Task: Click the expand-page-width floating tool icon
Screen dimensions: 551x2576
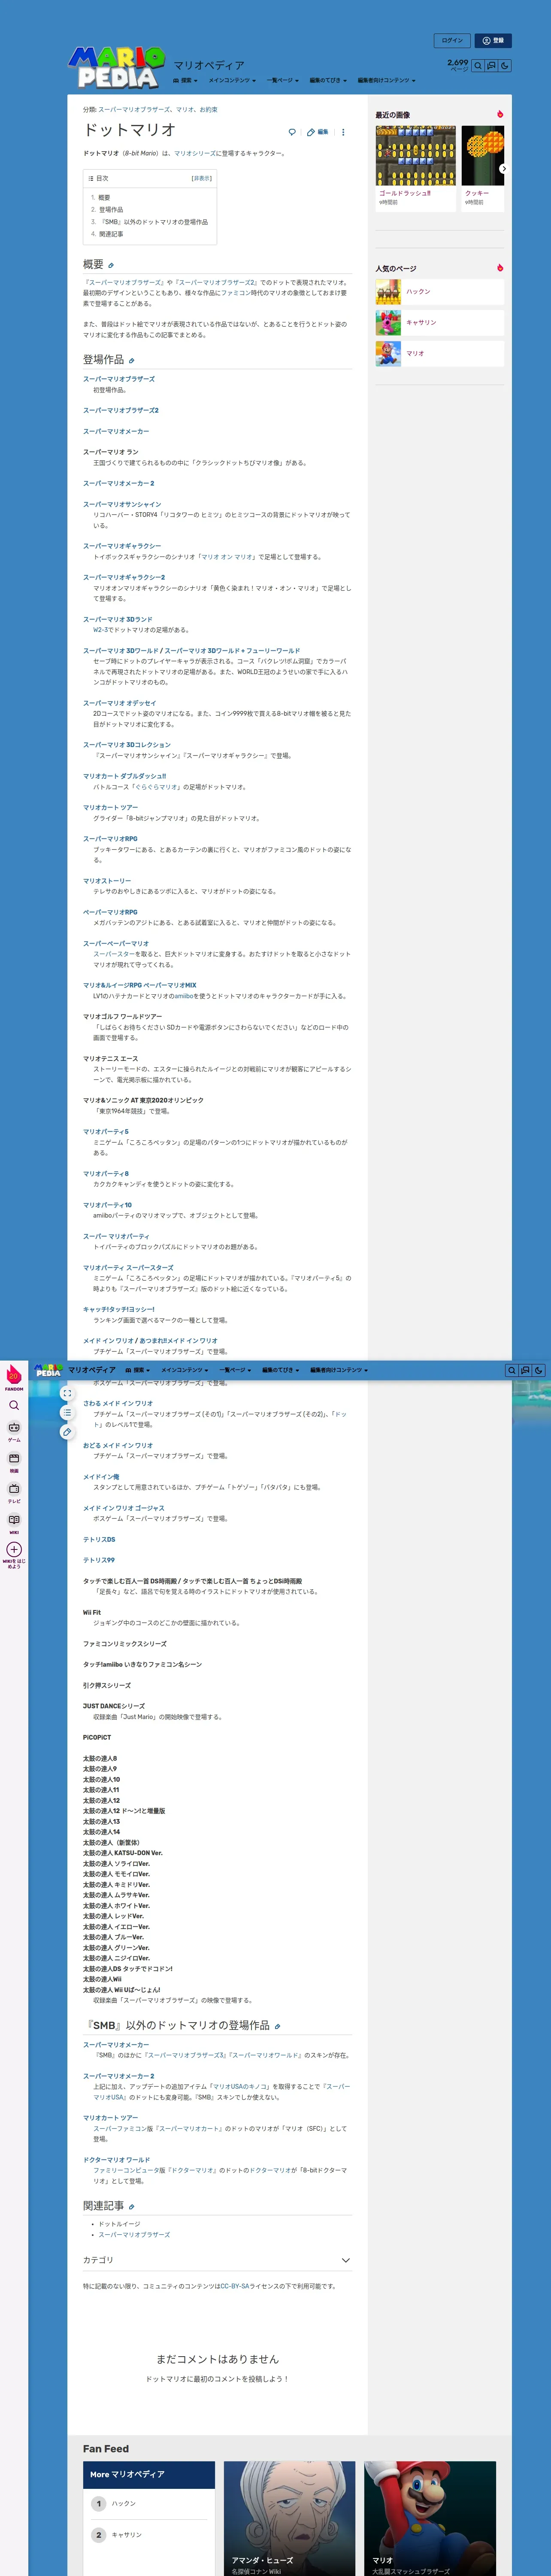Action: pos(67,1393)
